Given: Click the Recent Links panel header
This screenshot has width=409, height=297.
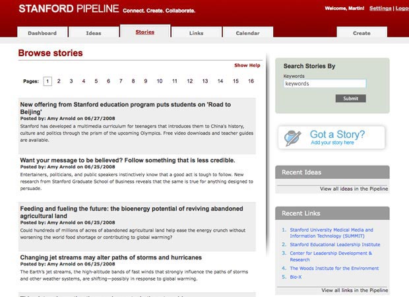Looking at the screenshot, I should [x=332, y=213].
